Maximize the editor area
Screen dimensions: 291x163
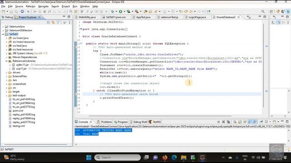(x=265, y=17)
